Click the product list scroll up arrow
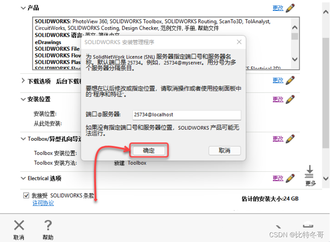Screen dimensions: 330x242 click(295, 27)
